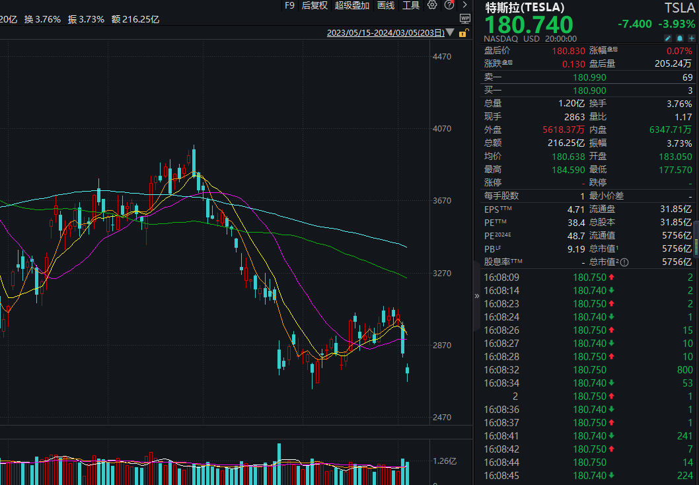
Task: Click the 2870 price axis label
Action: click(x=442, y=346)
